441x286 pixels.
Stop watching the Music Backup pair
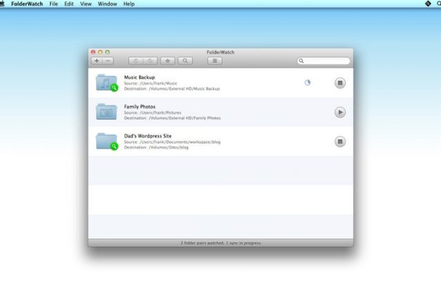tap(339, 83)
